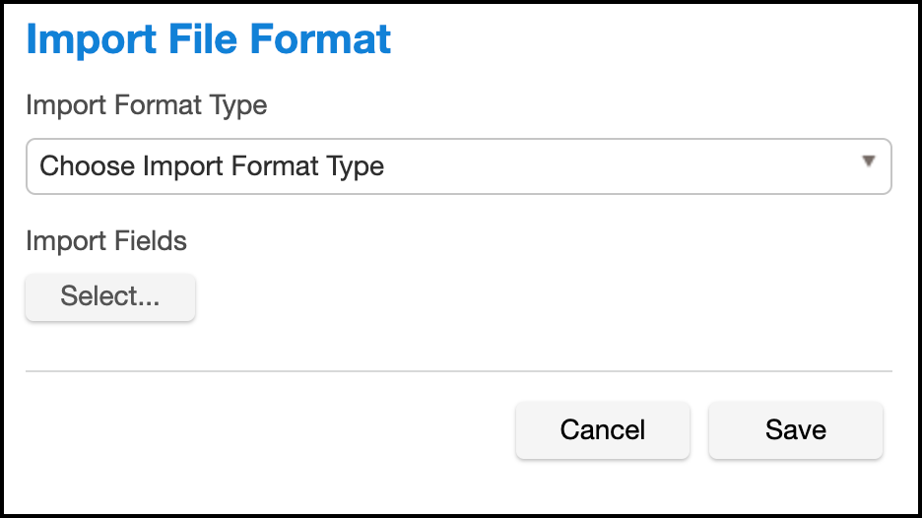Open the Choose Import Format Type dropdown

coord(458,166)
